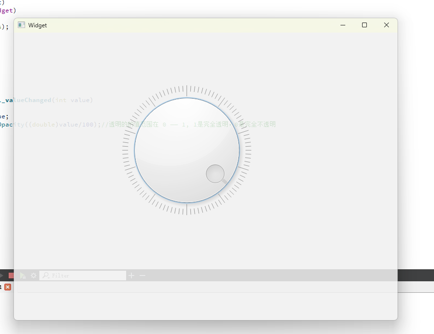This screenshot has width=434, height=334.
Task: Click the Filter field in the output pane
Action: 82,276
